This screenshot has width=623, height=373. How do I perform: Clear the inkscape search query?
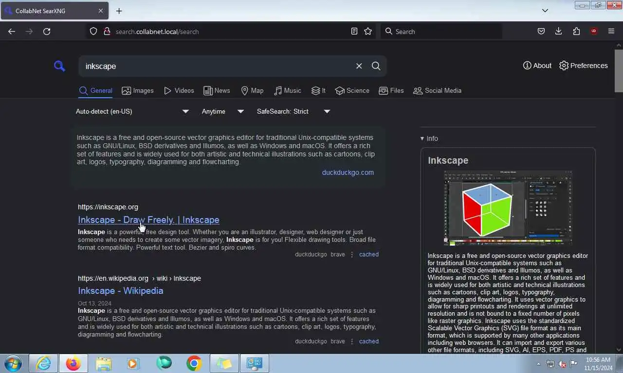[x=359, y=66]
